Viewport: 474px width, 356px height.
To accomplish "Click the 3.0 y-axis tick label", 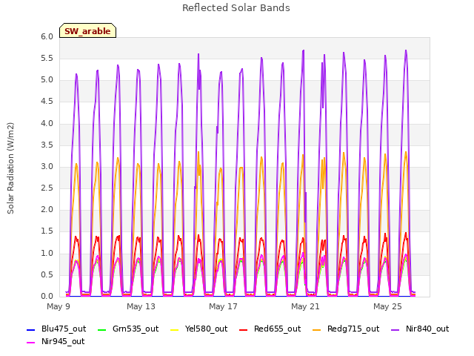I will tap(47, 166).
